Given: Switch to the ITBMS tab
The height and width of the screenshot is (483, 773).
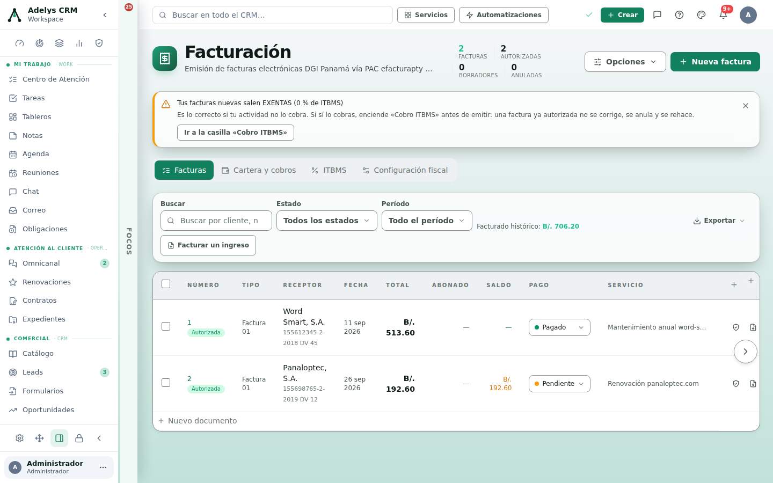Looking at the screenshot, I should (329, 170).
